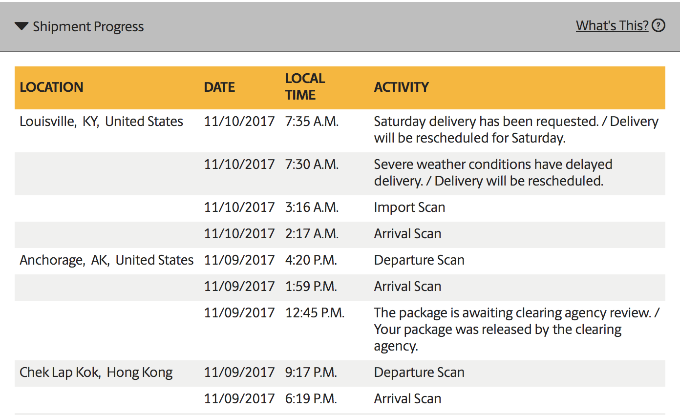Click the Import Scan activity entry

409,207
